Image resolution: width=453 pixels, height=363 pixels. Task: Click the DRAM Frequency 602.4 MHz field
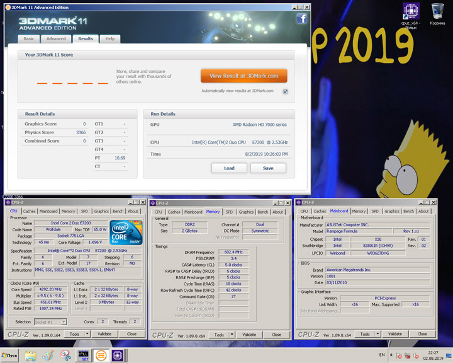233,252
